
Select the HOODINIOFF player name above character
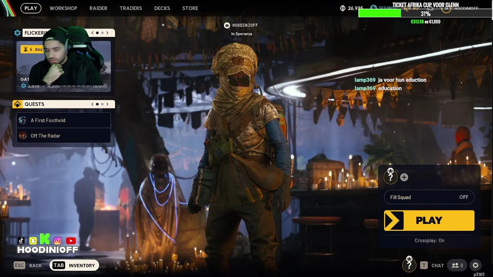[x=245, y=25]
